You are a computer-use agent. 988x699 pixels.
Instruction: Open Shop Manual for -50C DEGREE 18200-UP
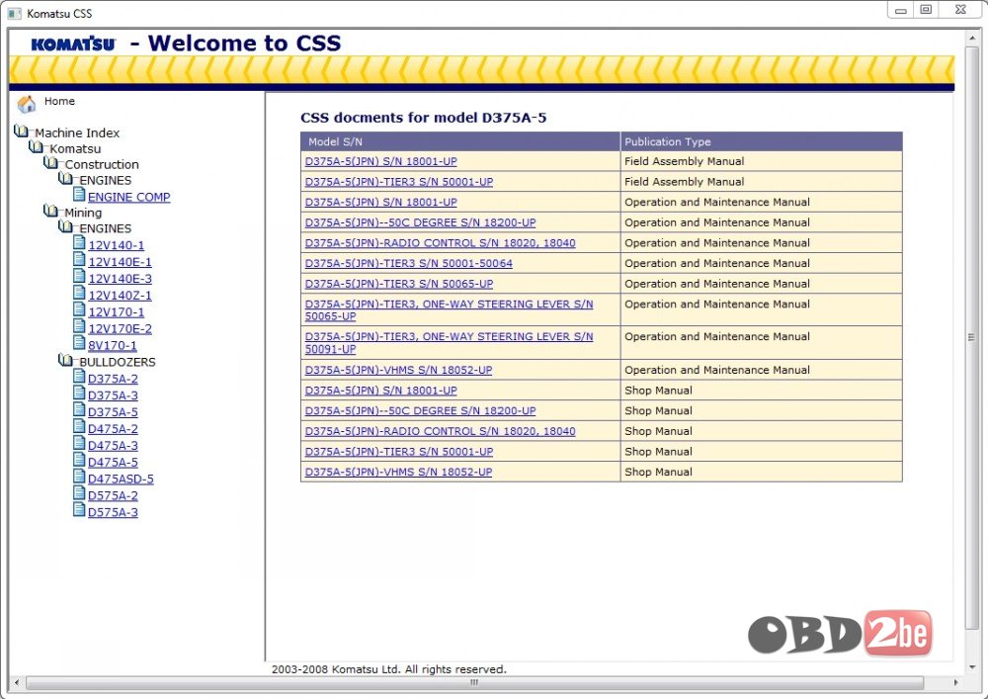[x=420, y=411]
